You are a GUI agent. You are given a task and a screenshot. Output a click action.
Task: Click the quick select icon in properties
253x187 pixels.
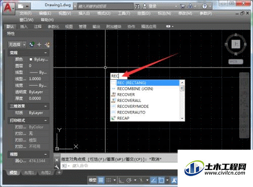tap(47, 44)
